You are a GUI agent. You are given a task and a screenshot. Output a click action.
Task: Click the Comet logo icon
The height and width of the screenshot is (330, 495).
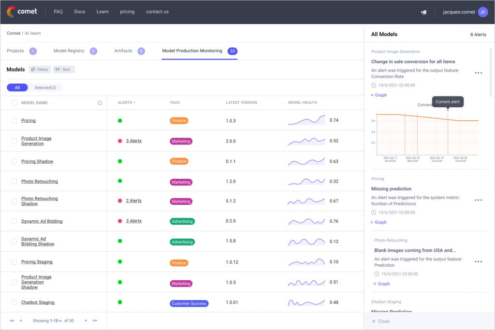pos(11,12)
